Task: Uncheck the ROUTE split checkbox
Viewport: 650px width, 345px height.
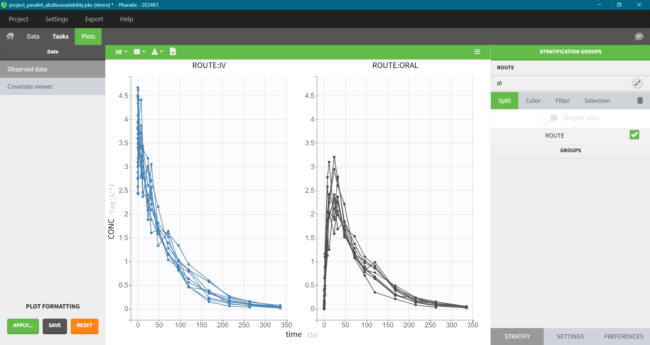Action: [x=634, y=135]
